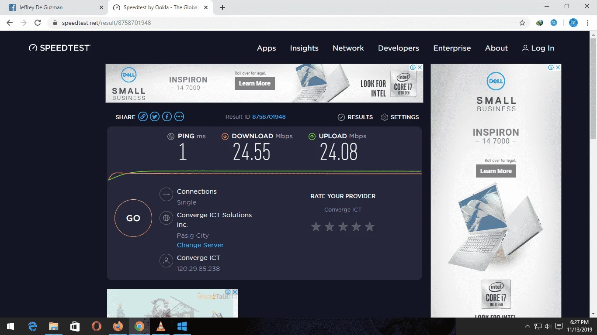Show hidden system tray icons
The width and height of the screenshot is (597, 335).
528,326
